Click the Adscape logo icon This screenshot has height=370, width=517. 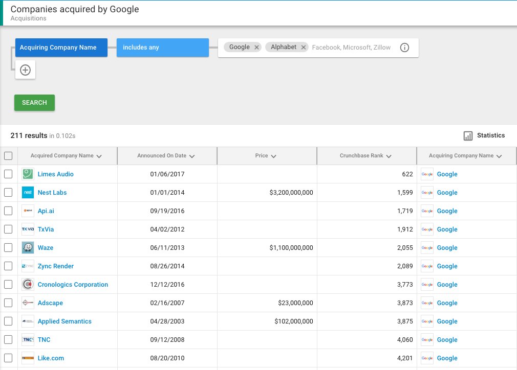28,303
